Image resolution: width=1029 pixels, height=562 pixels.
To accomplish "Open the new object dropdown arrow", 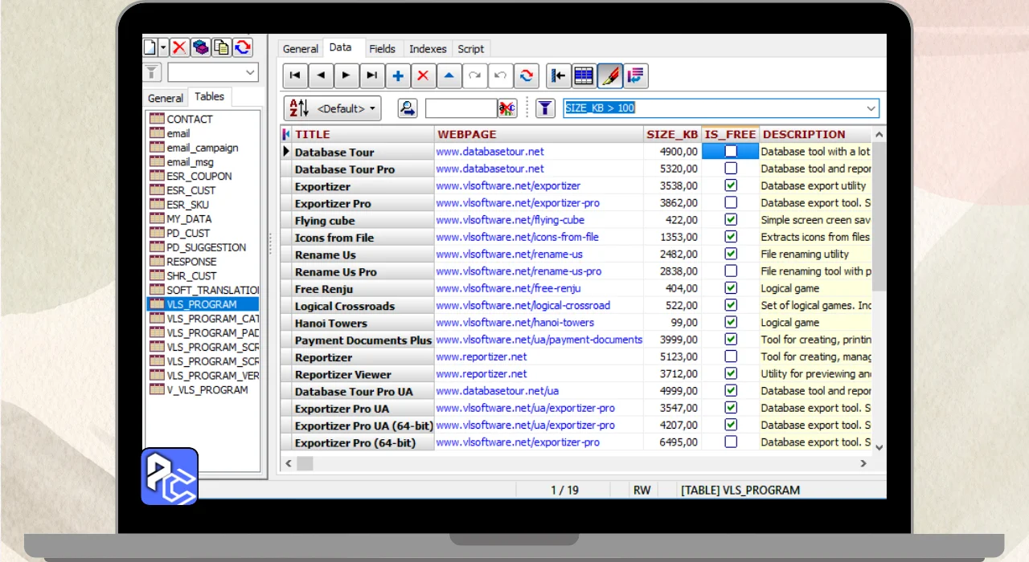I will [x=163, y=47].
